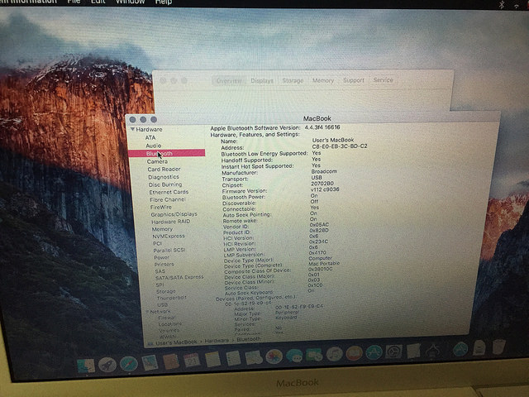Open the Window menu
The image size is (529, 397).
point(131,2)
